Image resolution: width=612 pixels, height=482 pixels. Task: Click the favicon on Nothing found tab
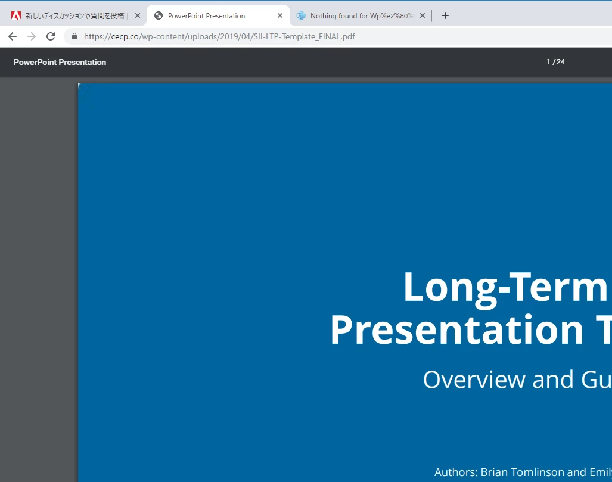pos(301,15)
